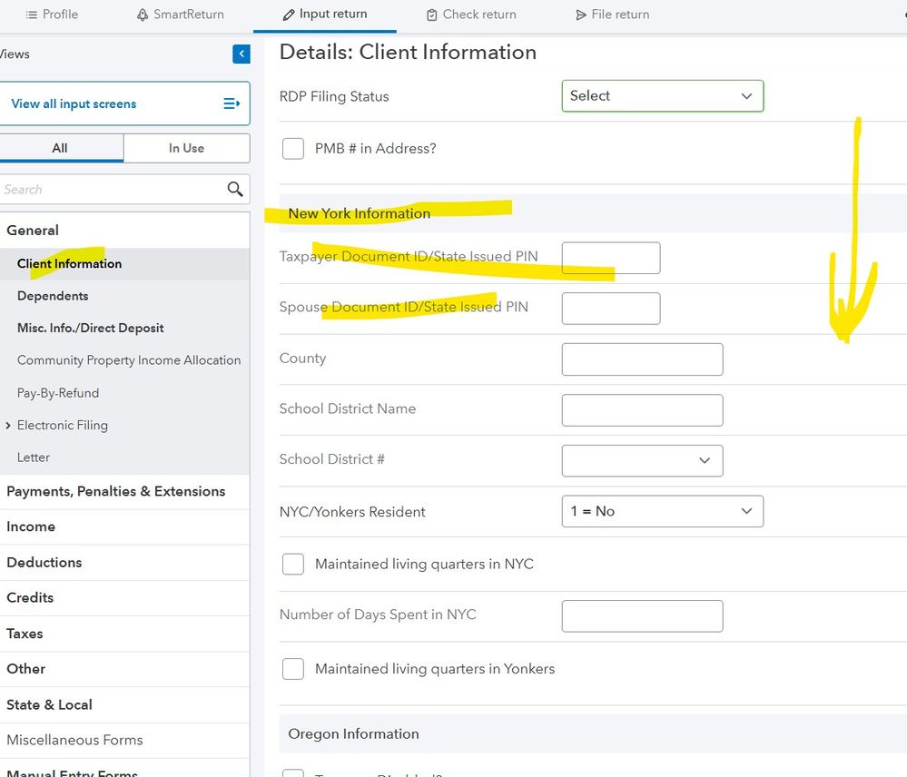Open NYC/Yonkers Resident dropdown
This screenshot has width=907, height=777.
tap(662, 511)
